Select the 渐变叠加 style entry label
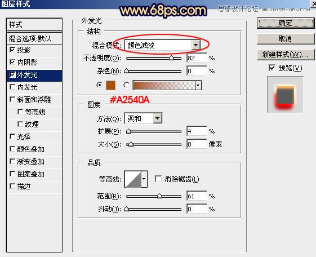316x257 pixels. (30, 161)
